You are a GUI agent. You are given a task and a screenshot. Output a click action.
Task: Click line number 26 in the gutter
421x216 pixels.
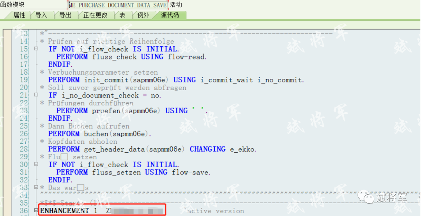(x=24, y=134)
